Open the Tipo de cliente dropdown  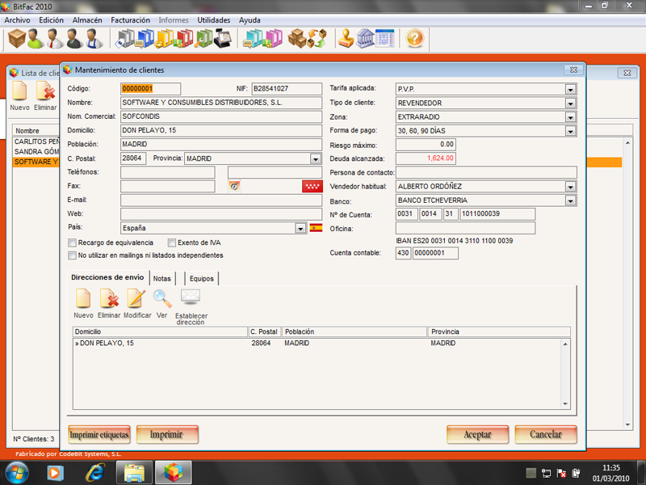pyautogui.click(x=570, y=103)
